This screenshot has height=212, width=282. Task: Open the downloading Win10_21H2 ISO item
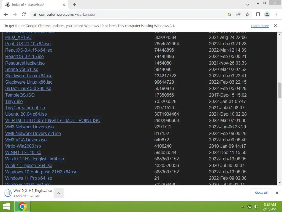(x=28, y=193)
